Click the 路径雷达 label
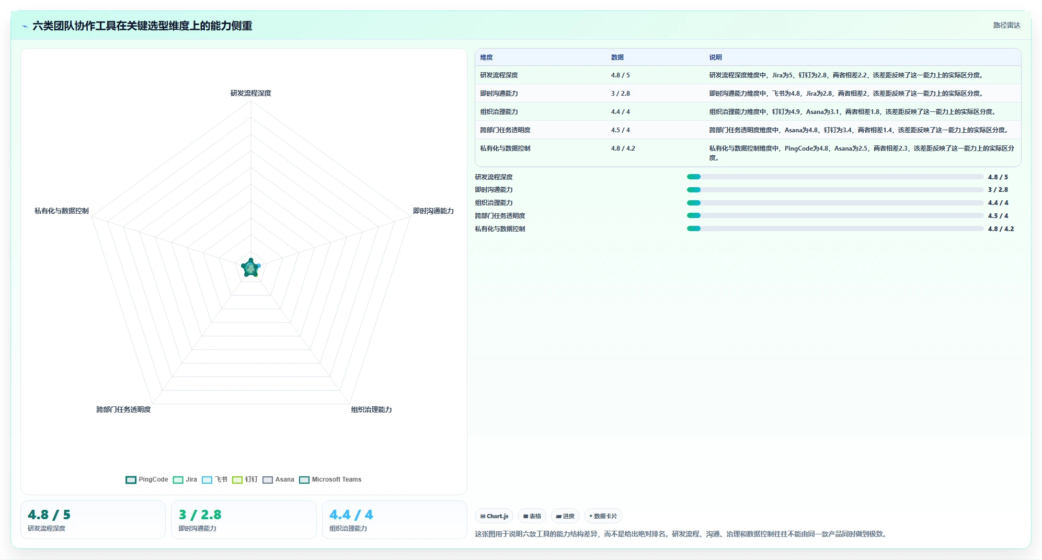Image resolution: width=1042 pixels, height=560 pixels. pyautogui.click(x=1006, y=25)
